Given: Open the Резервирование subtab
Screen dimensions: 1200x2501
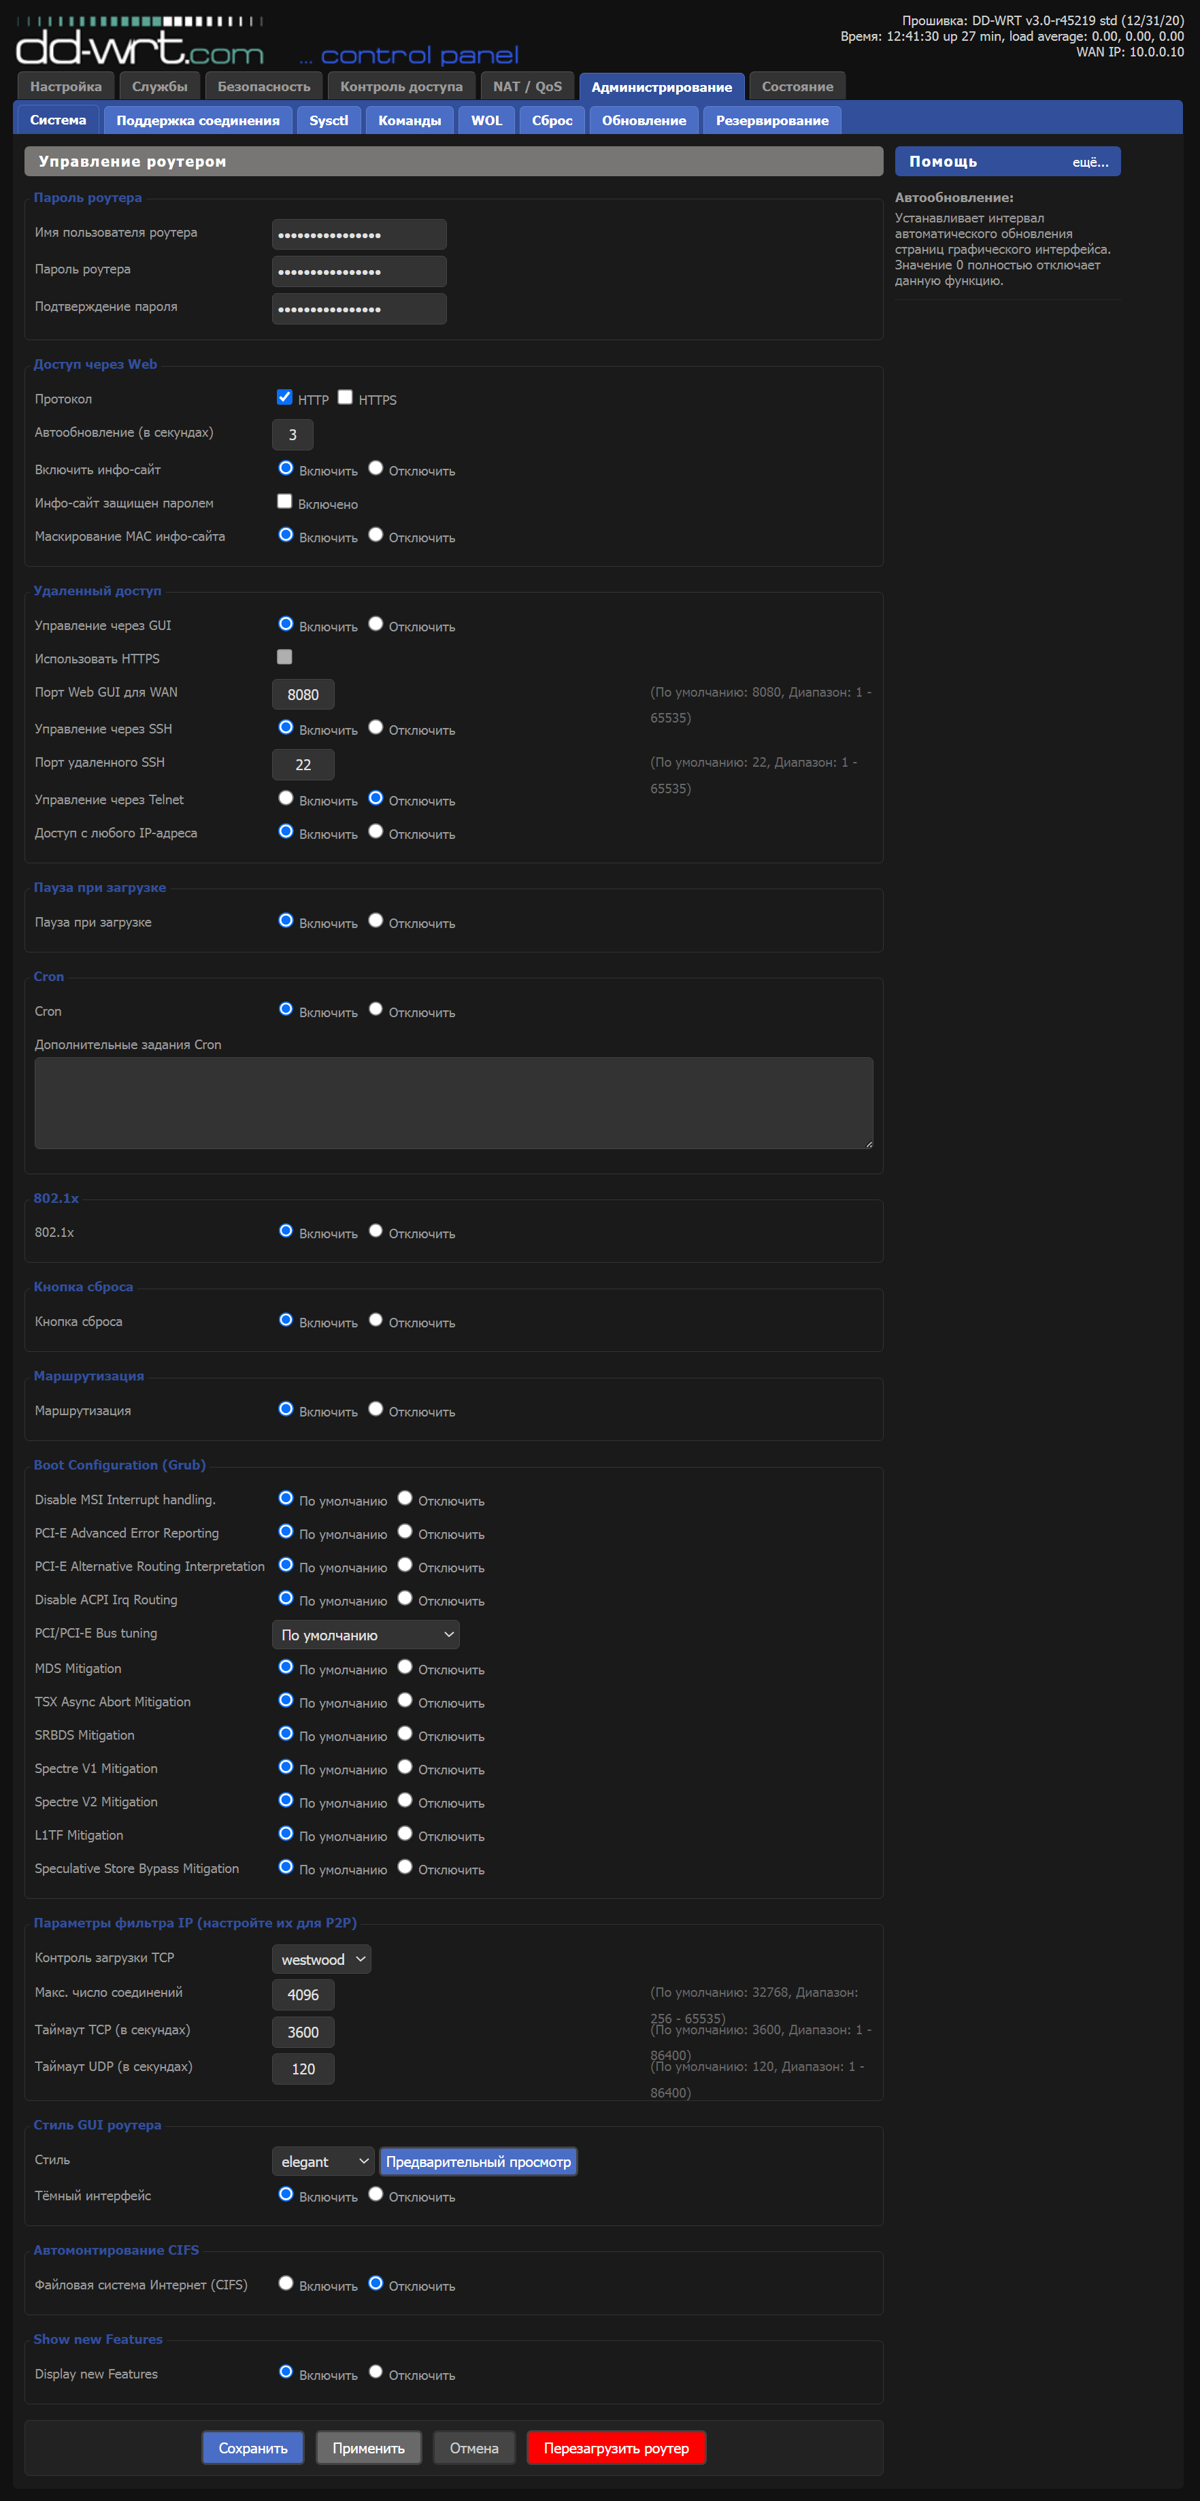Looking at the screenshot, I should click(772, 120).
